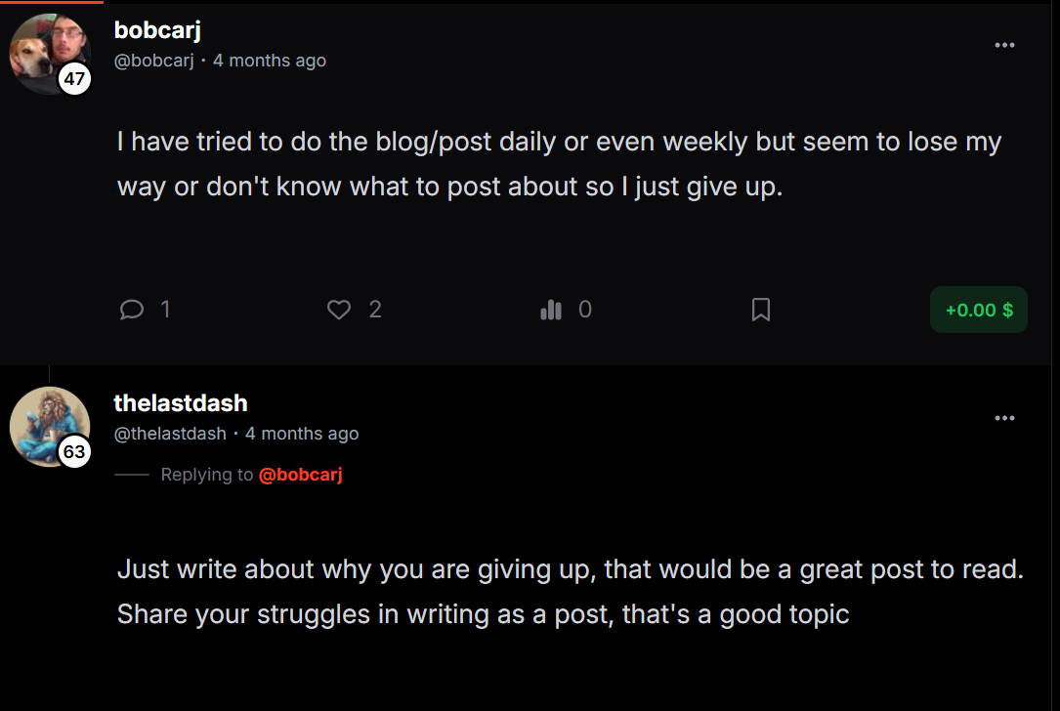The image size is (1060, 711).
Task: Open the bar chart stats icon
Action: 551,310
